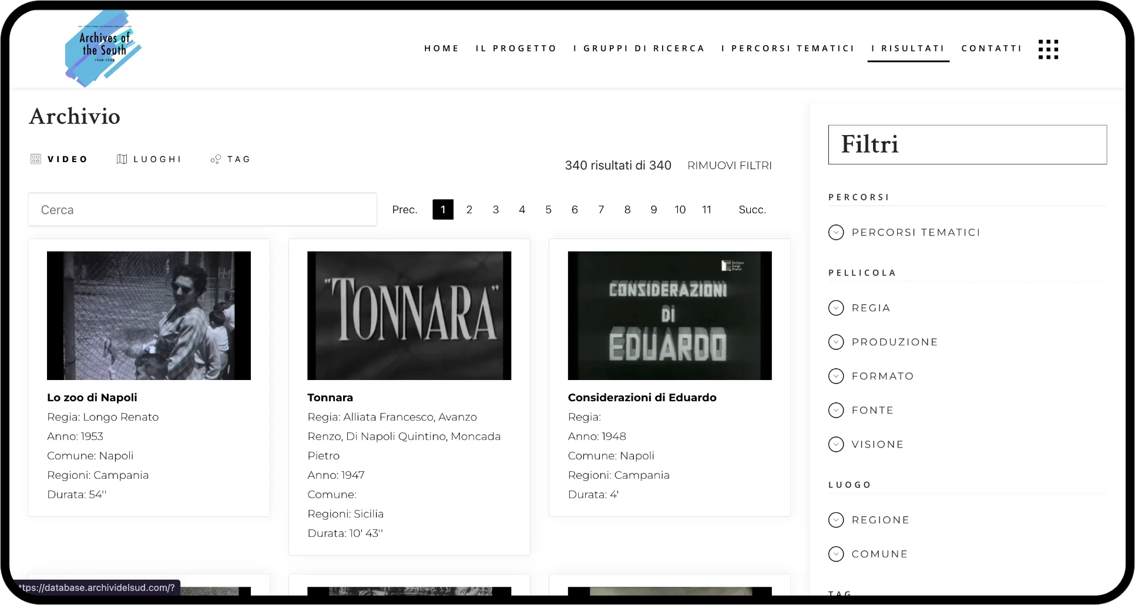This screenshot has width=1135, height=605.
Task: Open the grid menu icon in header
Action: tap(1048, 49)
